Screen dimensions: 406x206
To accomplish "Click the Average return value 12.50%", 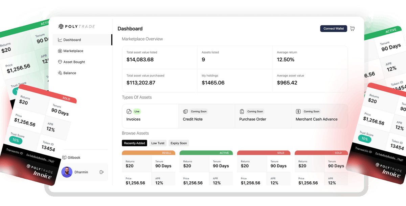I will pos(286,60).
